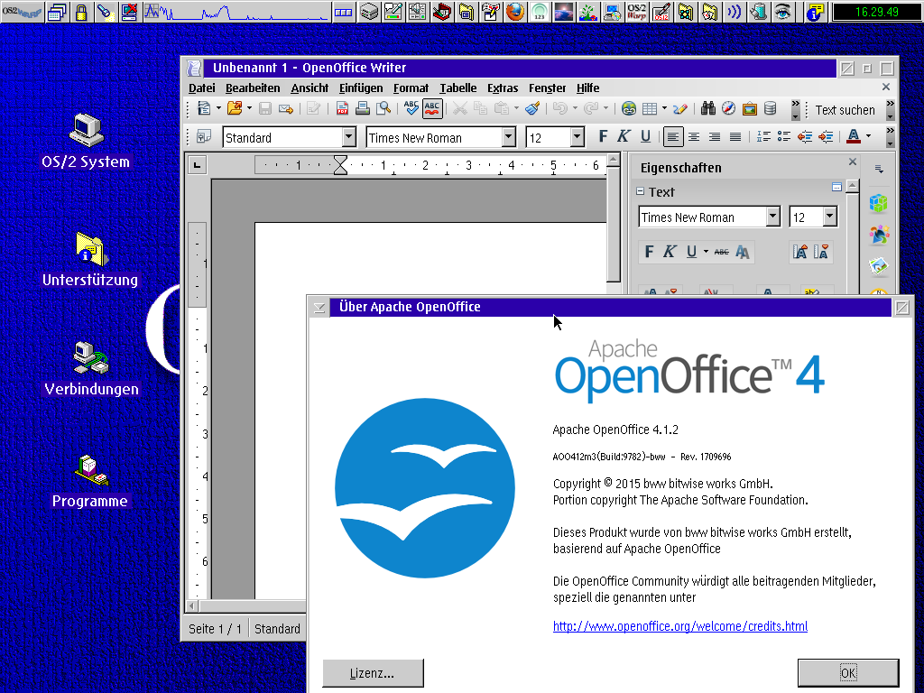Image resolution: width=924 pixels, height=693 pixels.
Task: Decrease font size icon in sidebar
Action: coord(821,253)
